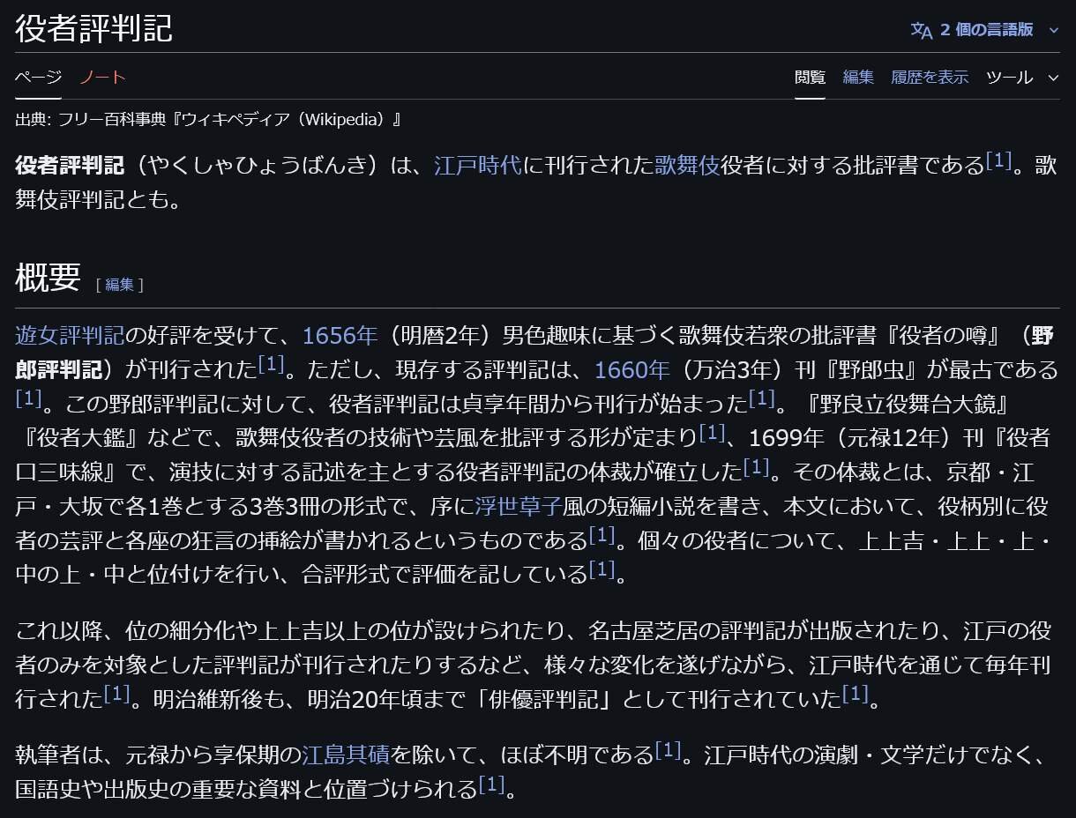Switch to the ノート tab
The height and width of the screenshot is (818, 1076).
point(103,78)
